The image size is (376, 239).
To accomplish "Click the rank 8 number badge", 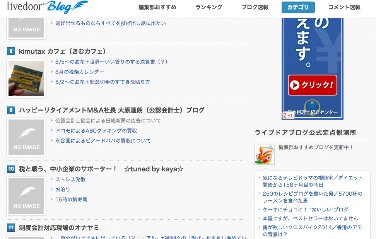I will coord(11,51).
